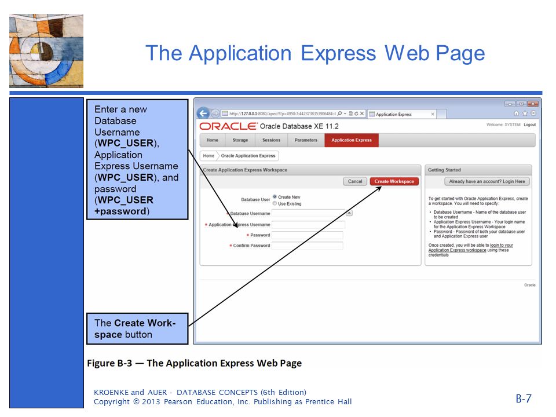Click the Create Workspace button
This screenshot has width=556, height=417.
tap(394, 181)
